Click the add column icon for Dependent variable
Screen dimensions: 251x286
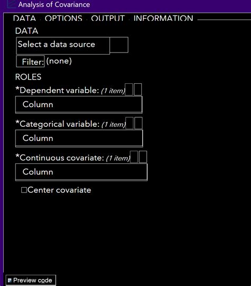tap(129, 89)
